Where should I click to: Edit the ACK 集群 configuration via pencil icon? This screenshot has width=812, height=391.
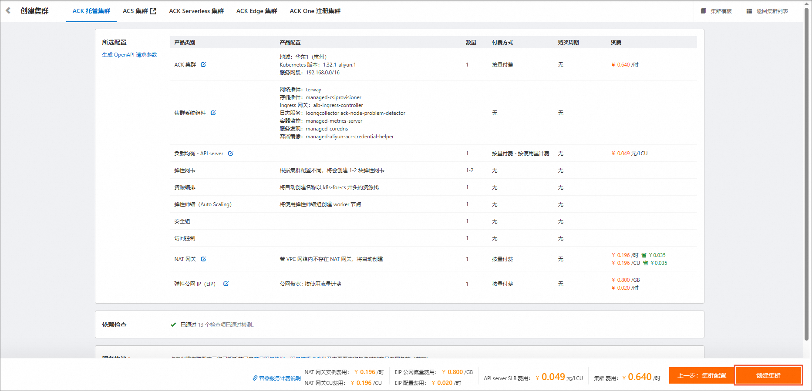click(x=203, y=64)
